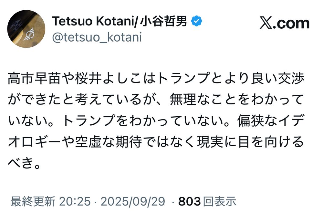Open the Tetsuo Kotani/小谷哲男 display name
Screen dimensions: 323x212
click(x=120, y=21)
